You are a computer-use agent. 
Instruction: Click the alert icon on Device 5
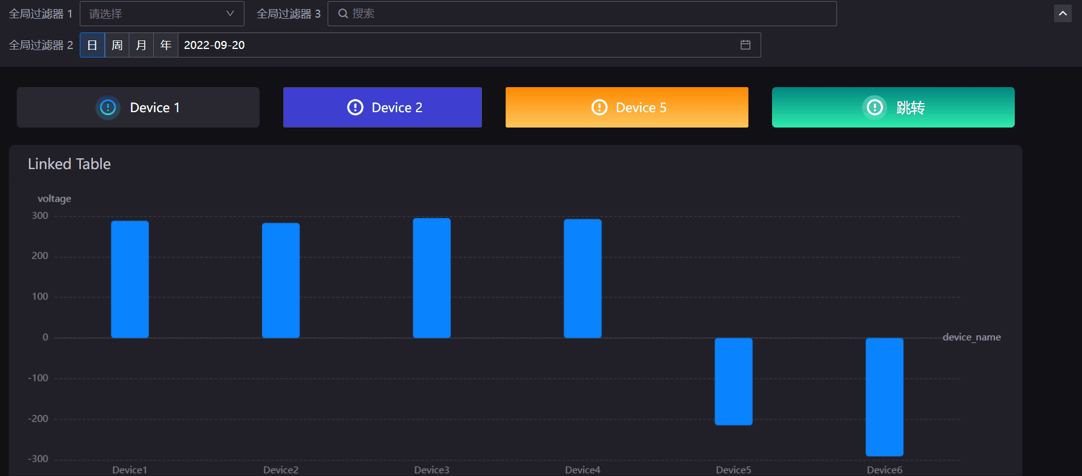coord(599,108)
